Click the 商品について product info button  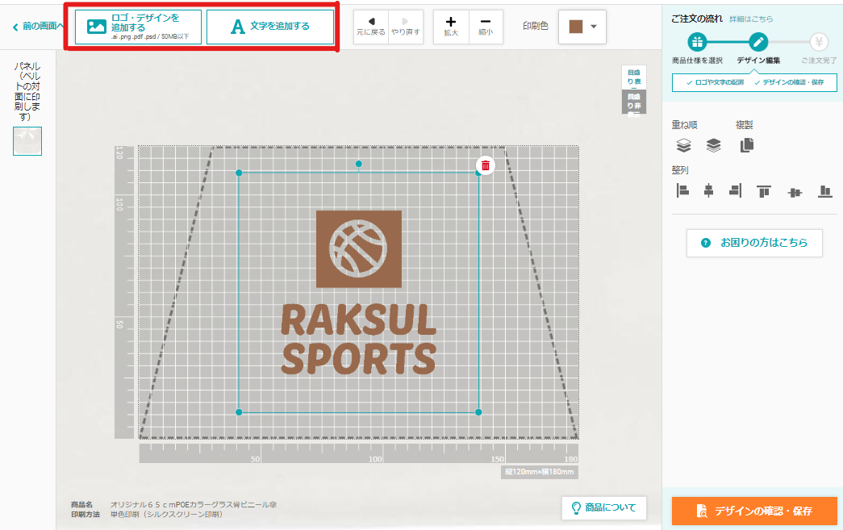pyautogui.click(x=603, y=507)
